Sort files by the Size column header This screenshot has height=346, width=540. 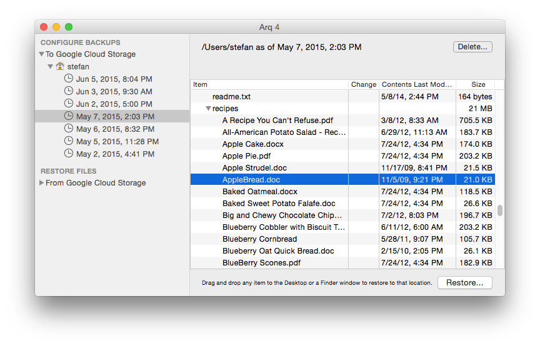click(x=478, y=84)
